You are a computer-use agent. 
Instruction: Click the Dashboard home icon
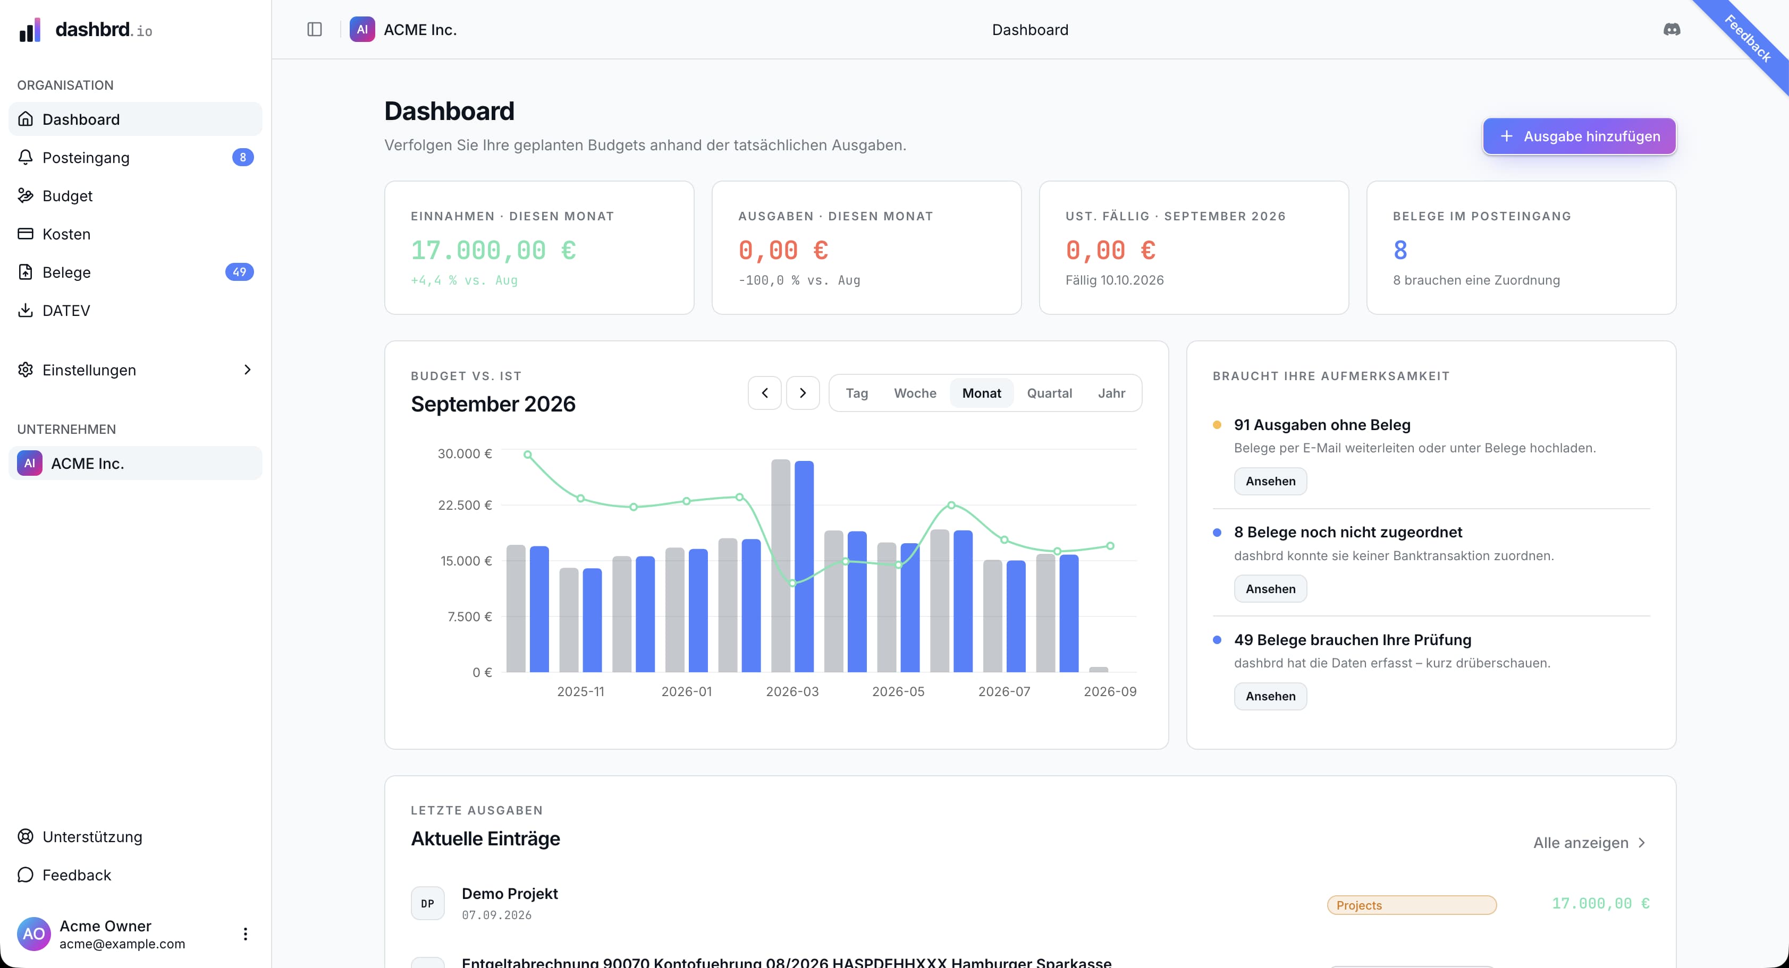(x=26, y=119)
